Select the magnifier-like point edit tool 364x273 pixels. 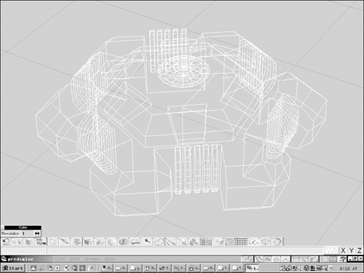[x=147, y=242]
